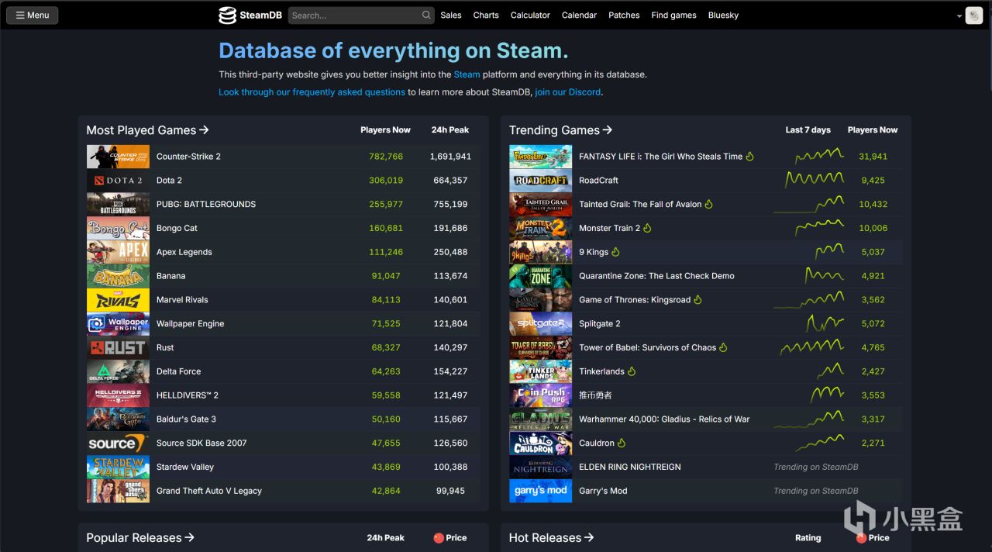
Task: Click the Dota 2 24h peak value 664,357
Action: point(450,181)
